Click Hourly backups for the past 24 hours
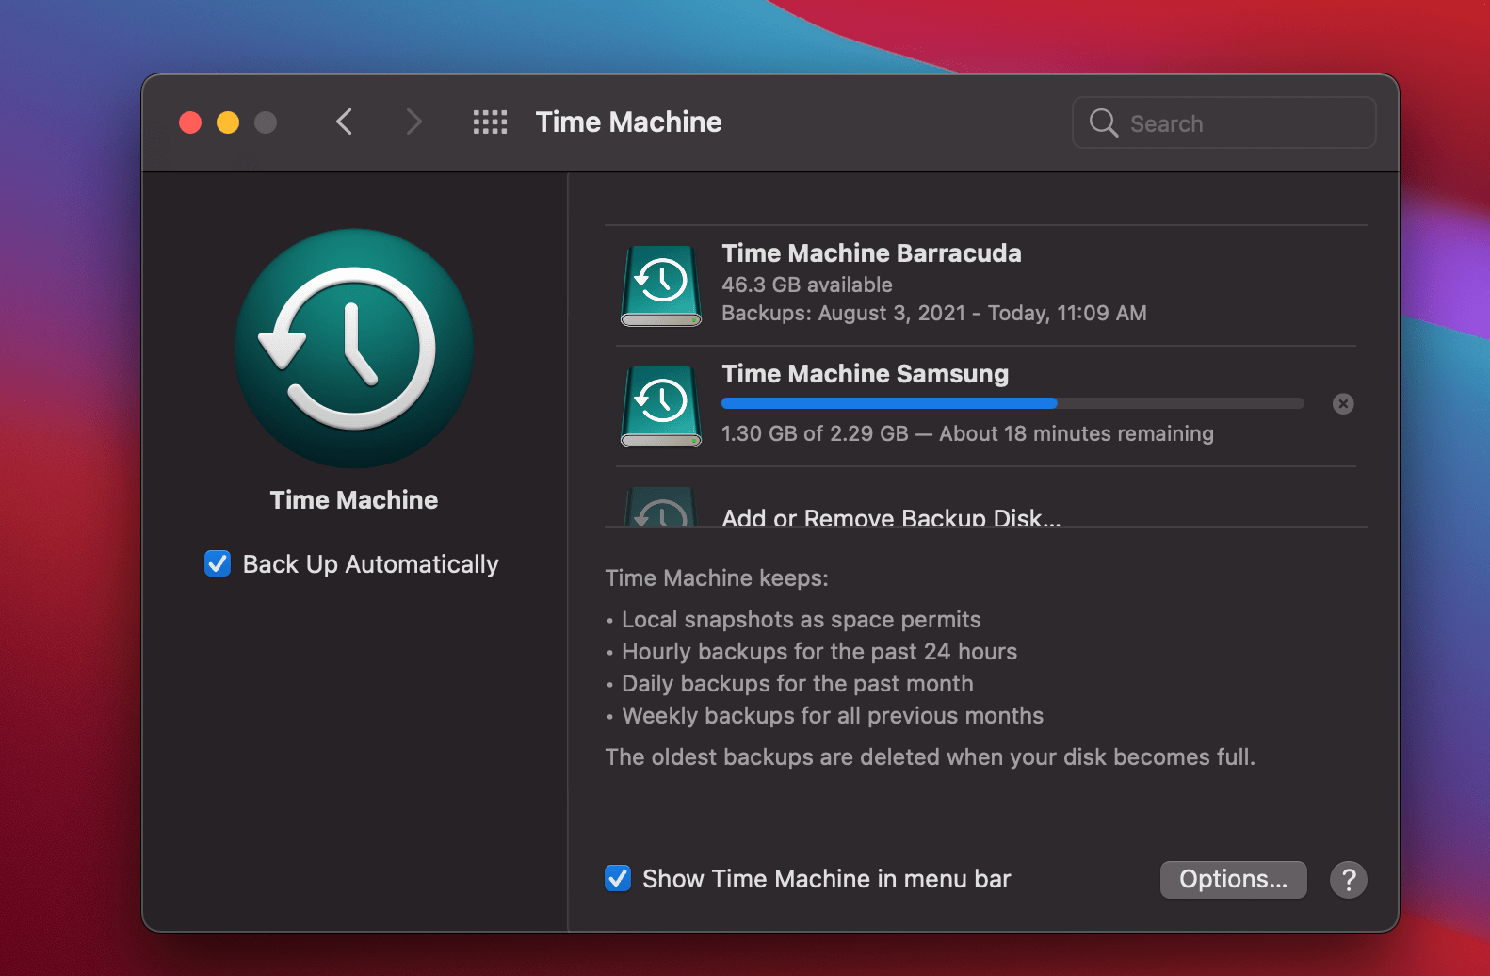Viewport: 1490px width, 976px height. point(819,652)
